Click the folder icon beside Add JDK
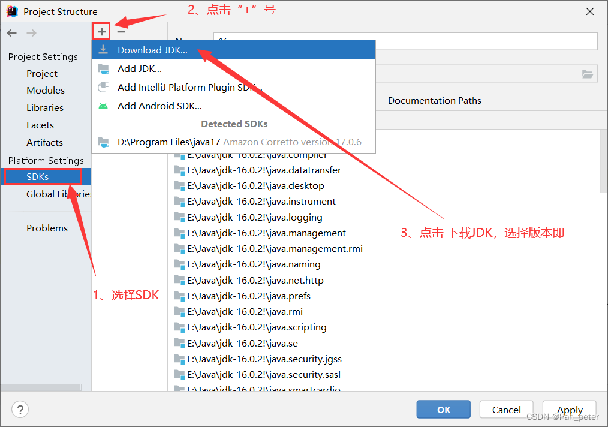 pos(103,69)
